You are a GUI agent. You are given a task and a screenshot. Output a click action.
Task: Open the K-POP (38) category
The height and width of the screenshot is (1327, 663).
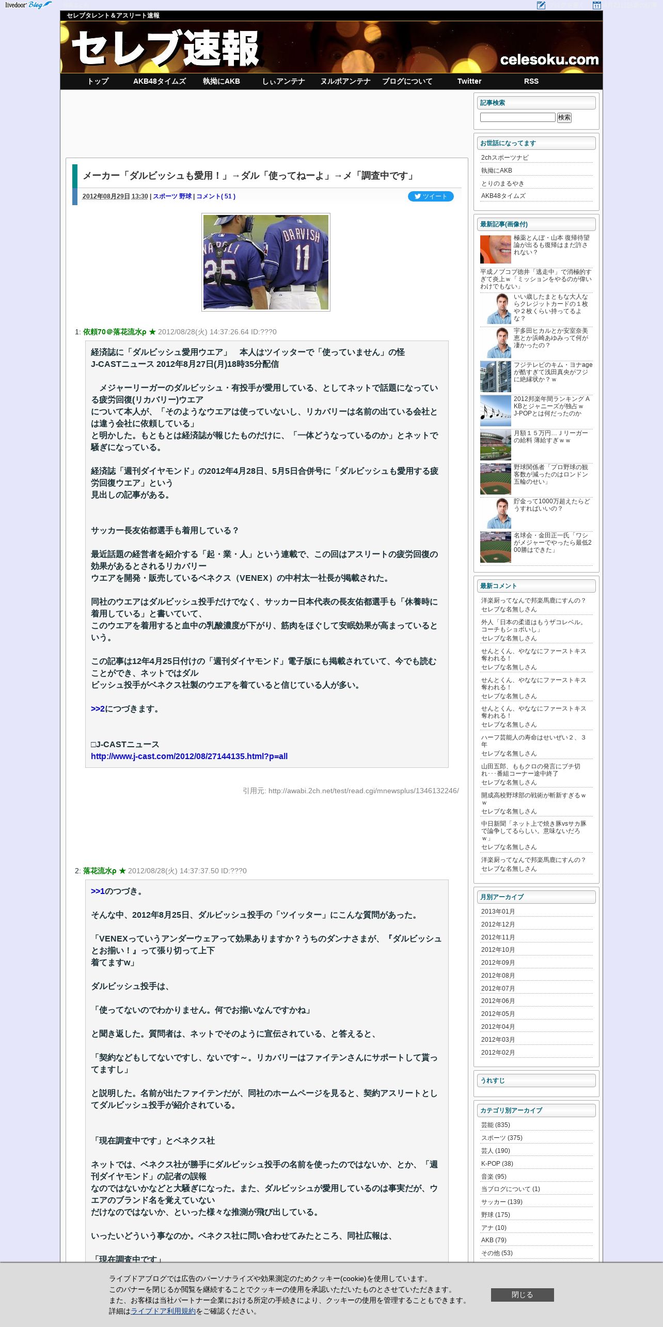(x=497, y=1164)
